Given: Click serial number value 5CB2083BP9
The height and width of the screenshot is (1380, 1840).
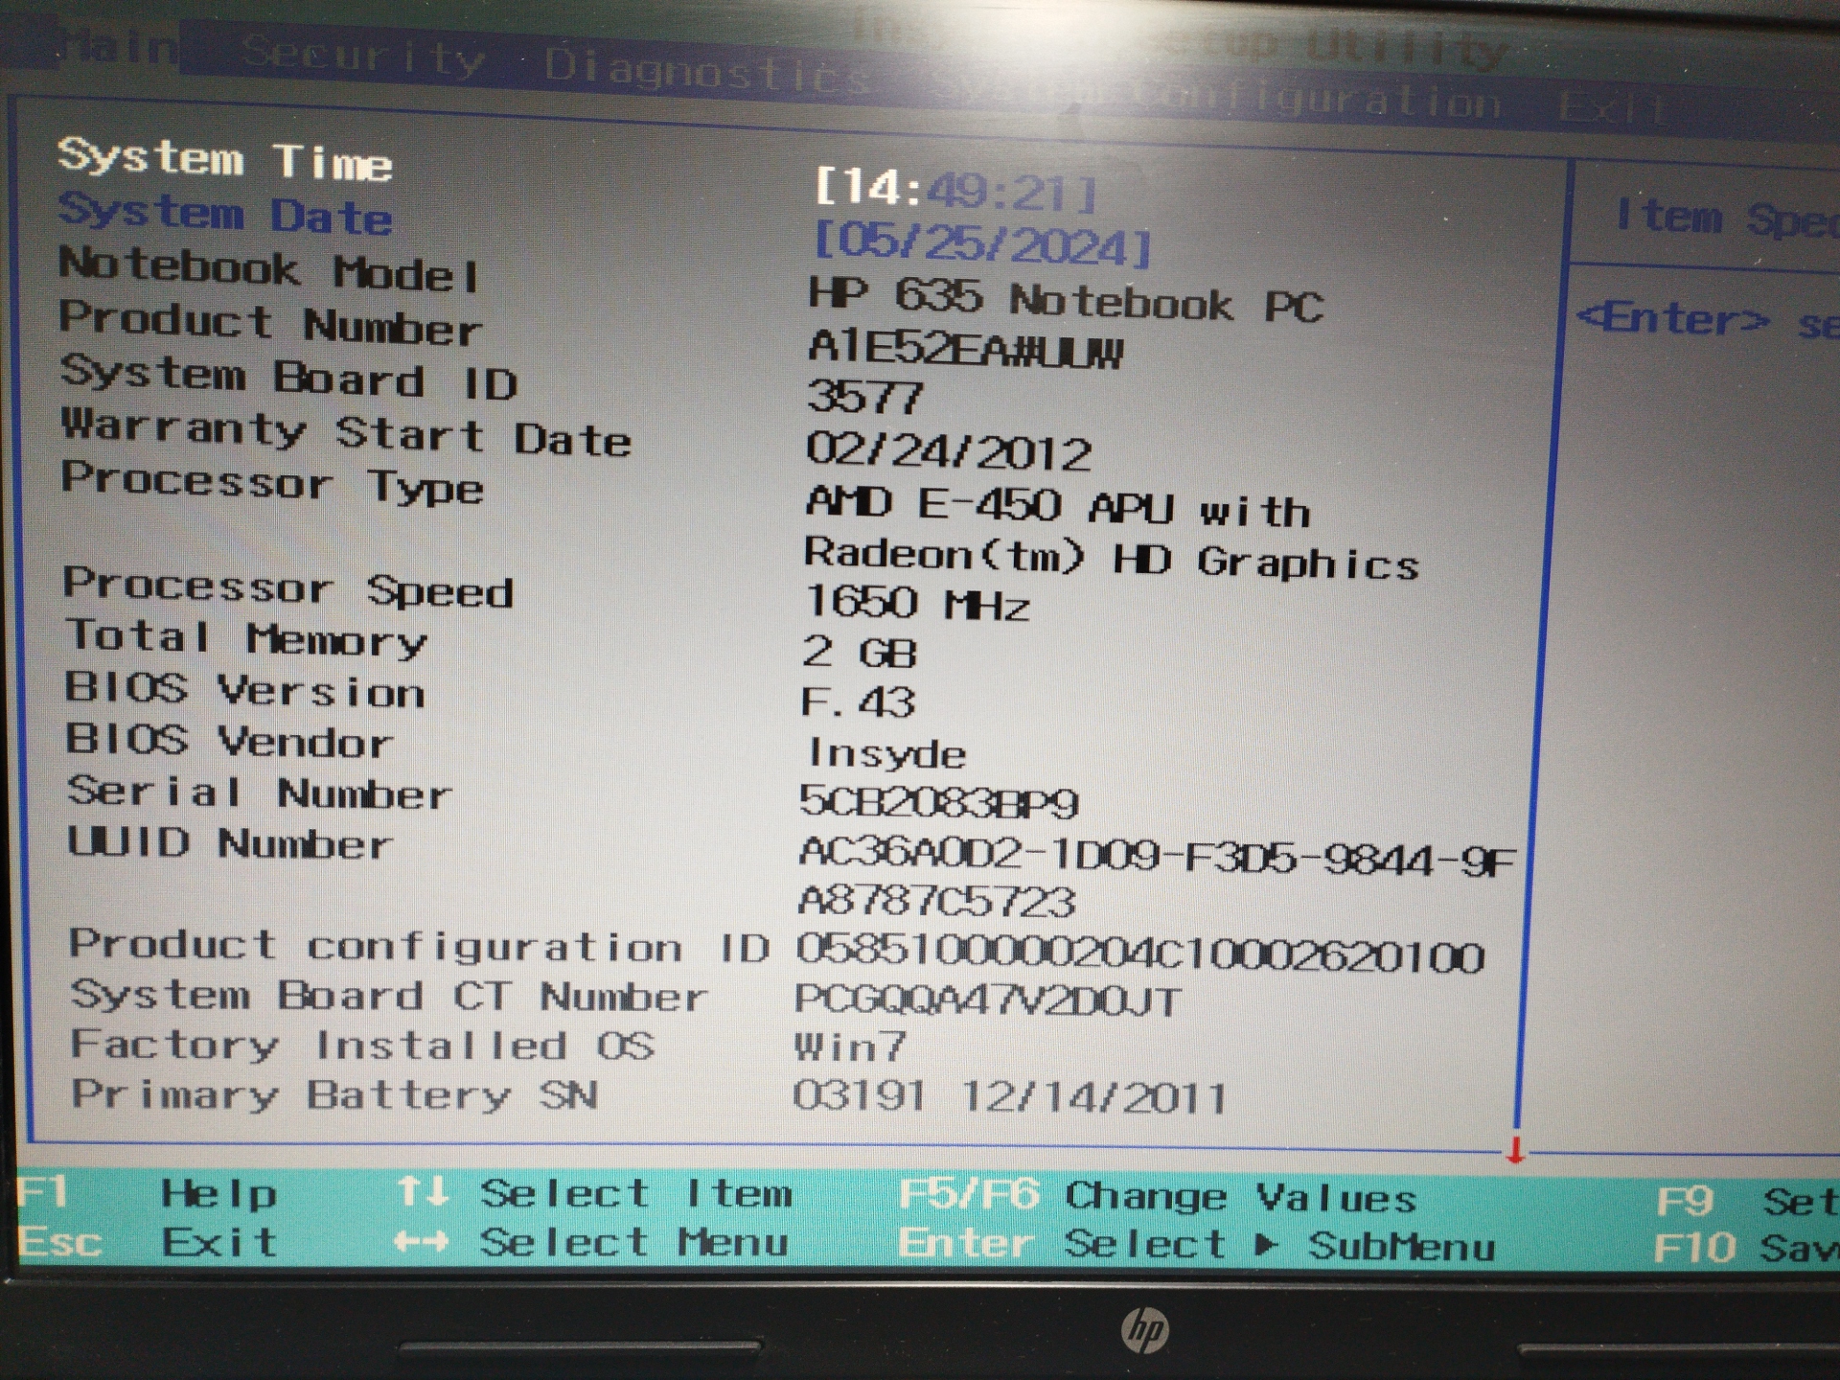Looking at the screenshot, I should pos(939,802).
